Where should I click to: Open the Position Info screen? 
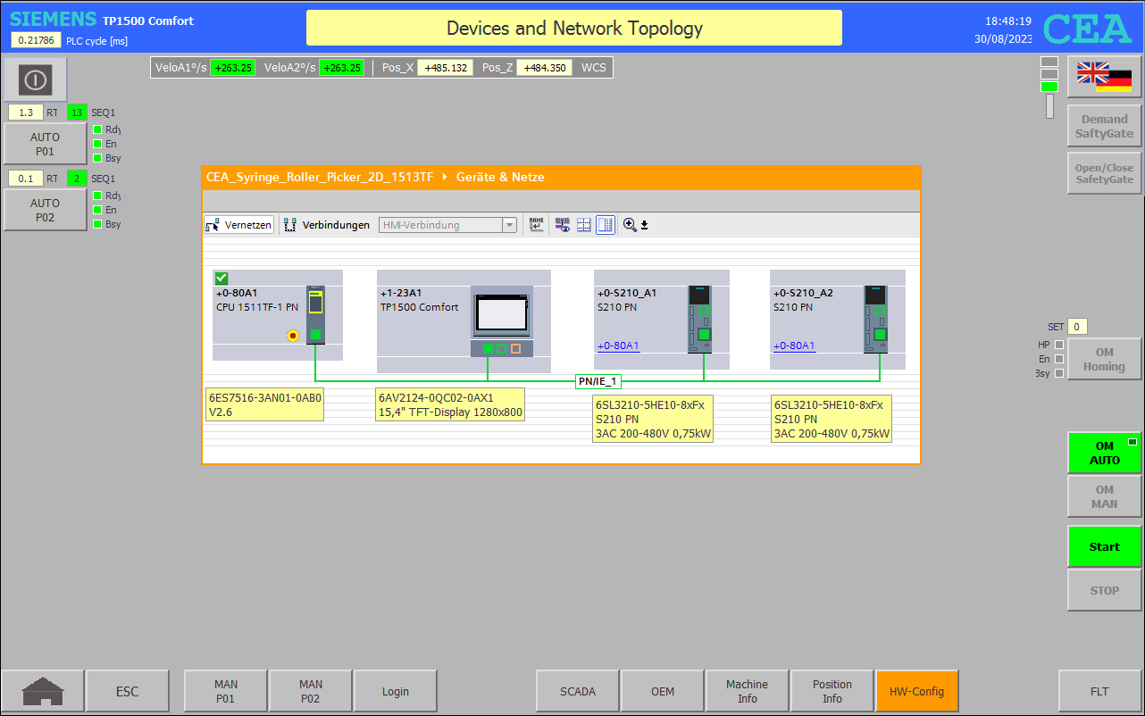[x=832, y=691]
